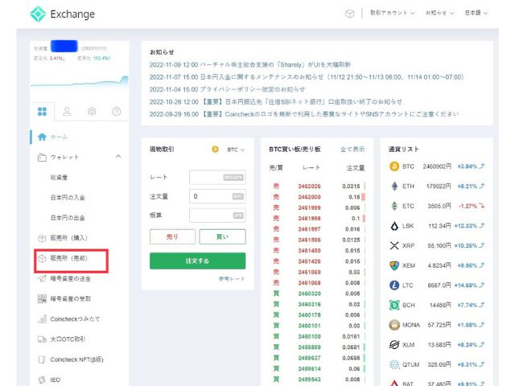The height and width of the screenshot is (386, 515).
Task: Open 大口OTC取引 in sidebar
Action: [68, 339]
